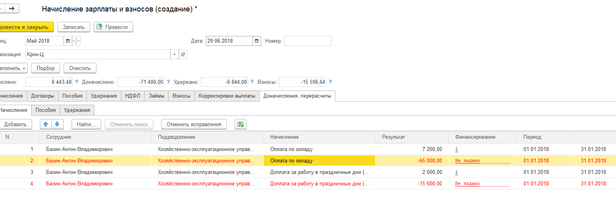Click result 7 200,00 in row 1
The height and width of the screenshot is (198, 616).
point(431,149)
